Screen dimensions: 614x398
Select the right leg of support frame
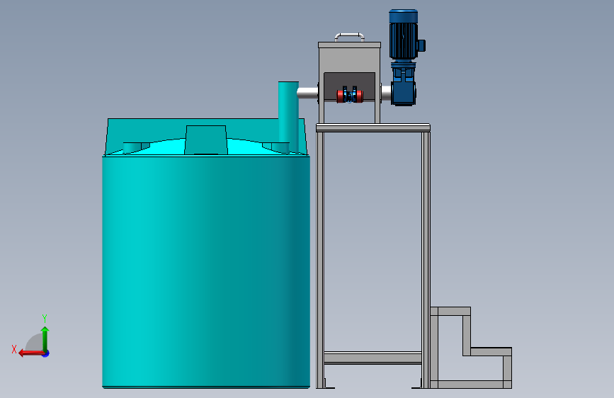(426, 260)
